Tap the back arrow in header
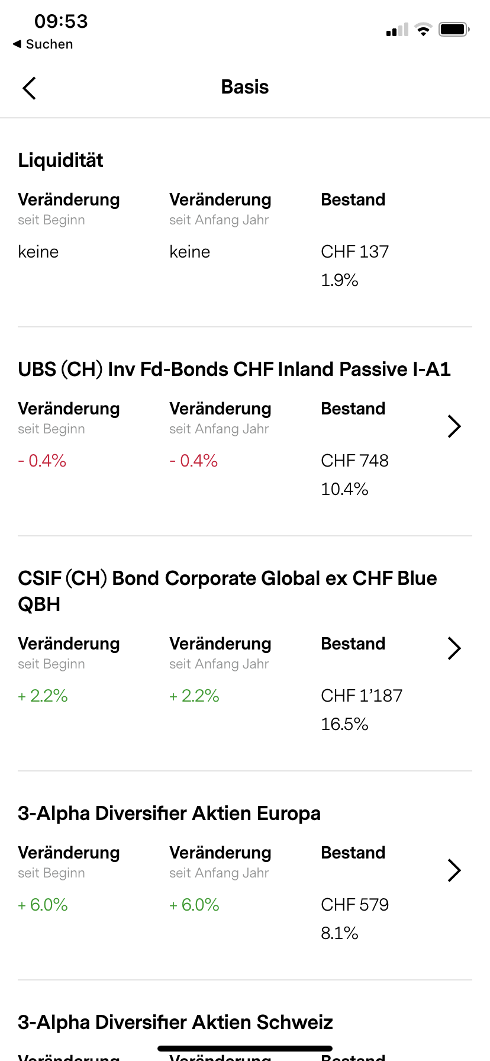 [29, 88]
